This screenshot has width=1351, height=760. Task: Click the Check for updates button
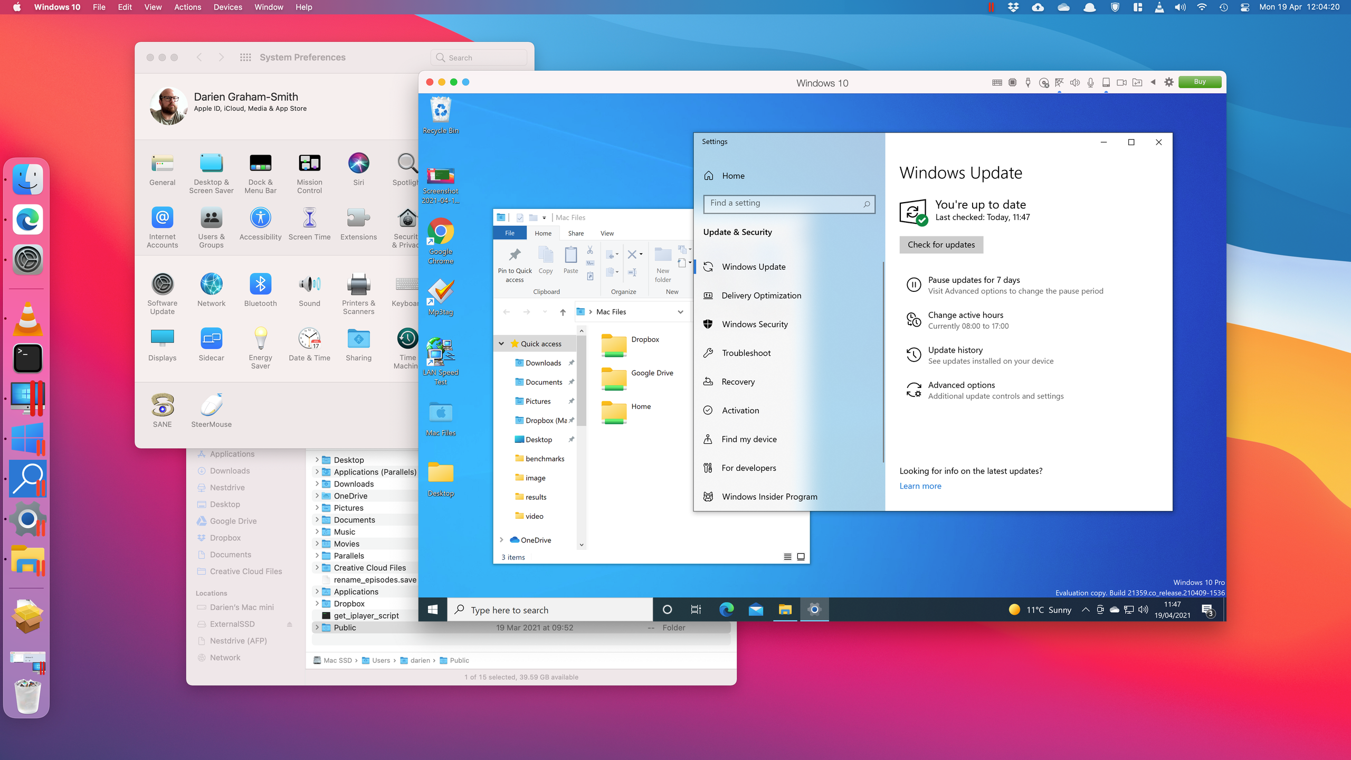pos(941,244)
